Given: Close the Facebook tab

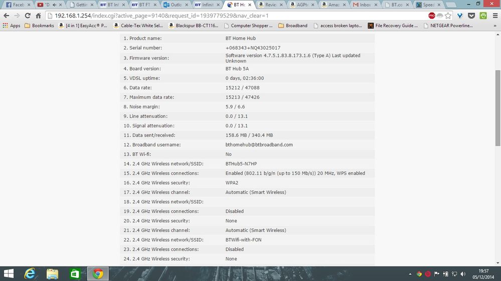Looking at the screenshot, I should point(29,5).
